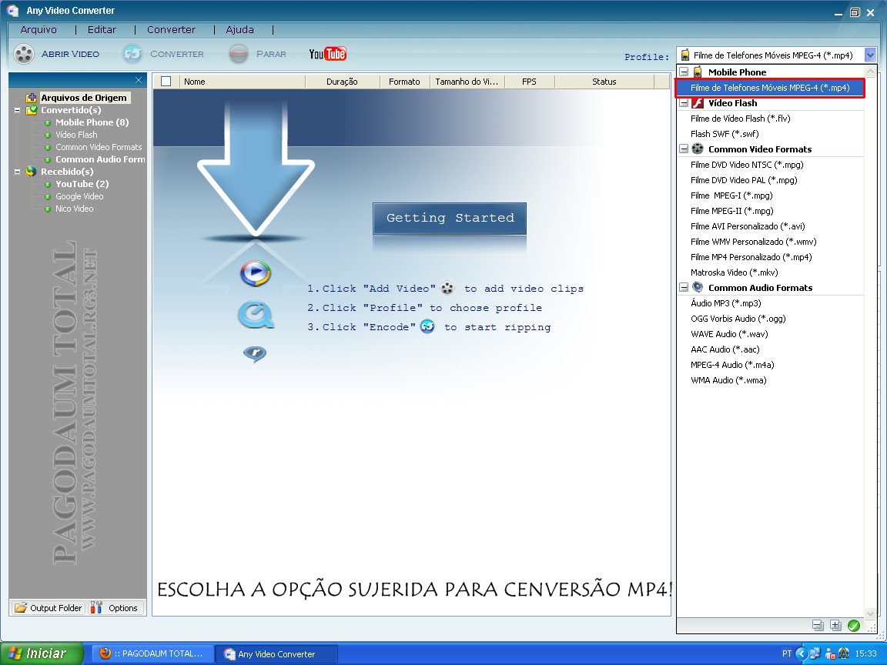Collapse the Convertido(s) tree node
This screenshot has height=665, width=887.
(x=17, y=110)
